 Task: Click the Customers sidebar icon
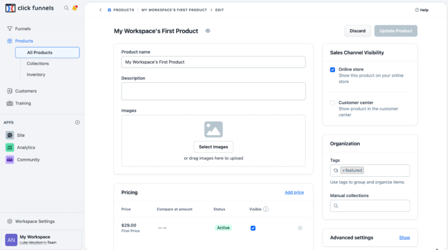click(10, 91)
